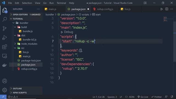Collapse the src folder

pyautogui.click(x=26, y=48)
